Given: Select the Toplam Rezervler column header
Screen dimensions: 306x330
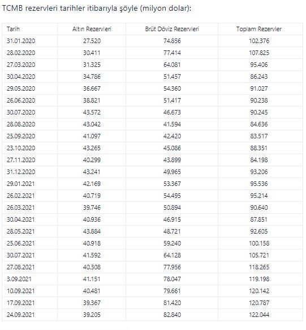Looking at the screenshot, I should [259, 29].
